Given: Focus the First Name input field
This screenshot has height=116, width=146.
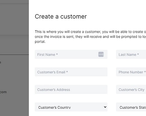Looking at the screenshot, I should (71, 54).
